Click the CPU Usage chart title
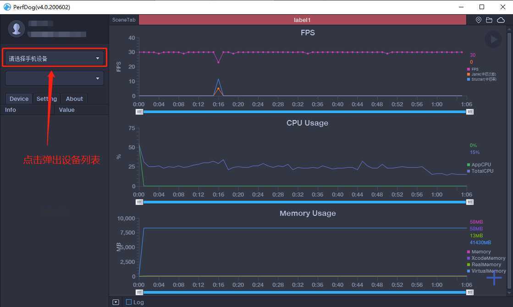 tap(307, 123)
